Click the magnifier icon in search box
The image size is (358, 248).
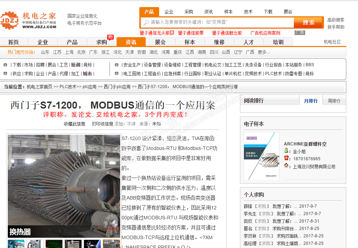pyautogui.click(x=146, y=22)
